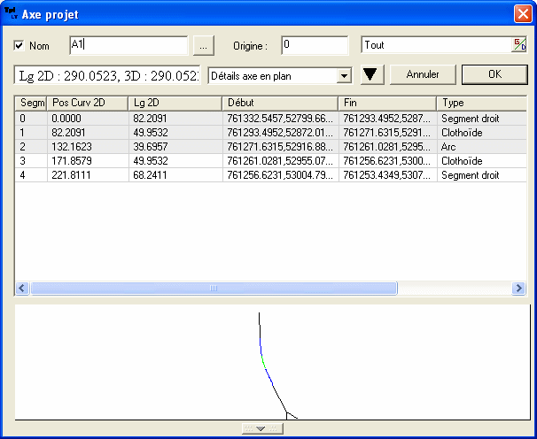Click the Début column header
Screen dimensions: 537x439
(280, 104)
